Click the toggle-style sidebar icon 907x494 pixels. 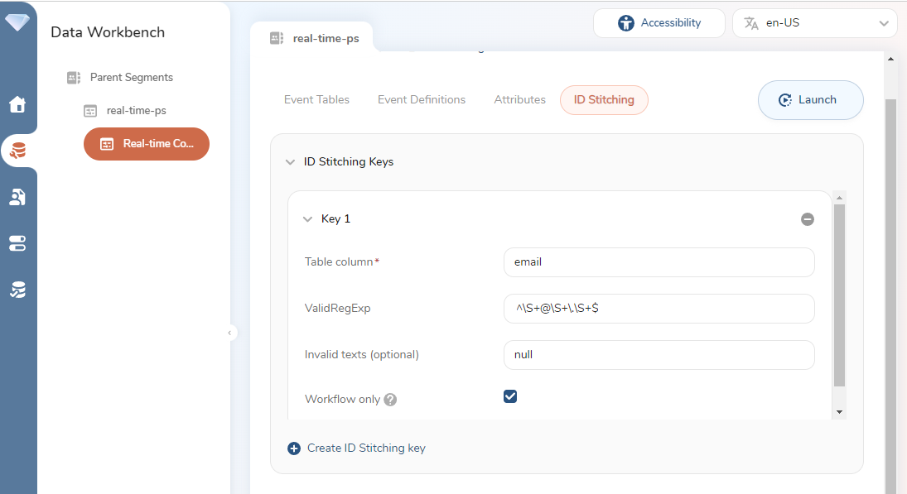tap(17, 243)
